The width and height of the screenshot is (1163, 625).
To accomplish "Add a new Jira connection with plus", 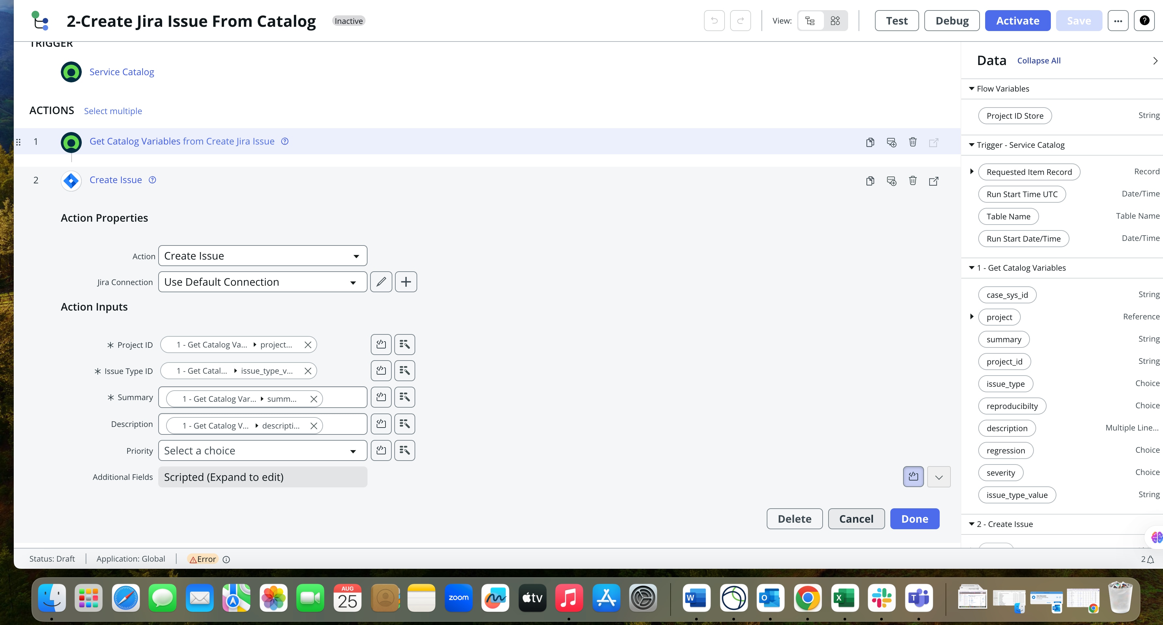I will [406, 281].
